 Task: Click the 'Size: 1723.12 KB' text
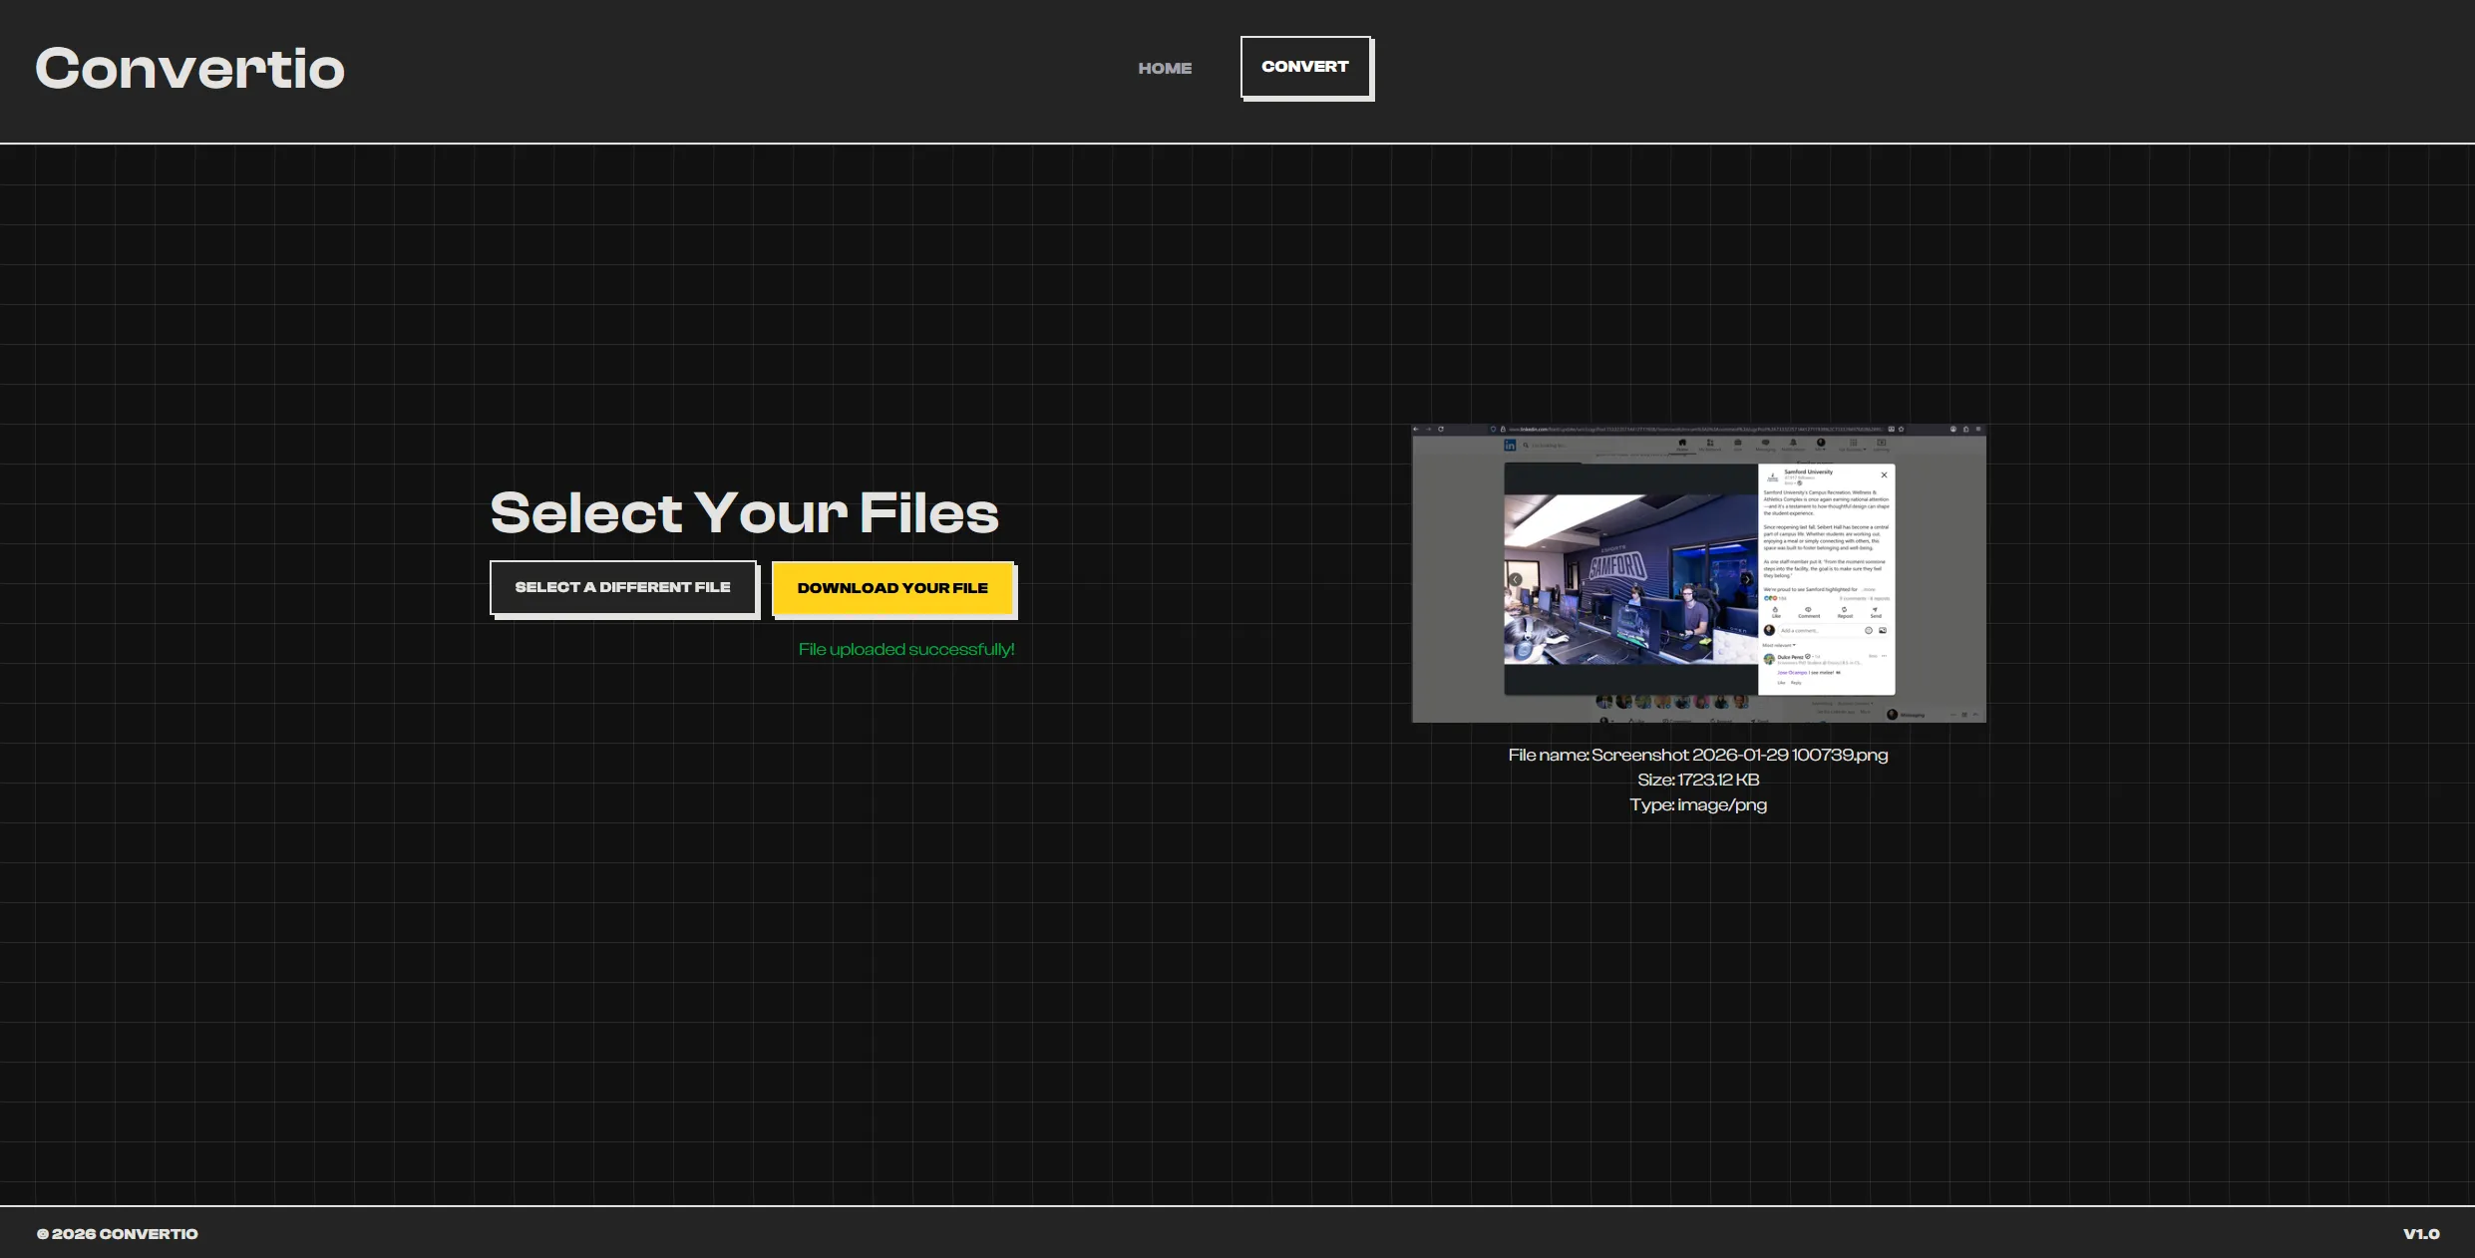(x=1698, y=780)
